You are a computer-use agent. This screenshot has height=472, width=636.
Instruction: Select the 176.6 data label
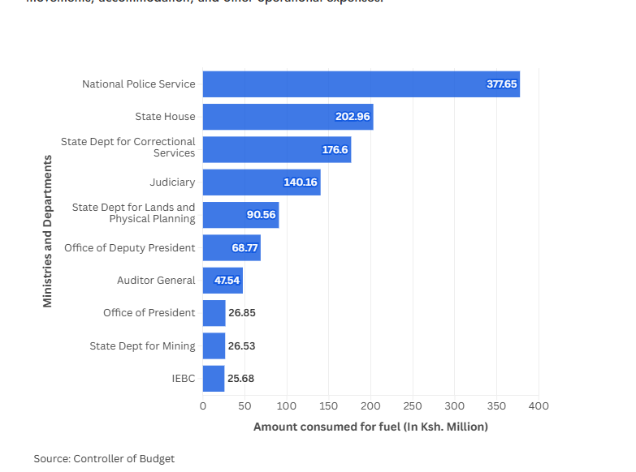(335, 150)
